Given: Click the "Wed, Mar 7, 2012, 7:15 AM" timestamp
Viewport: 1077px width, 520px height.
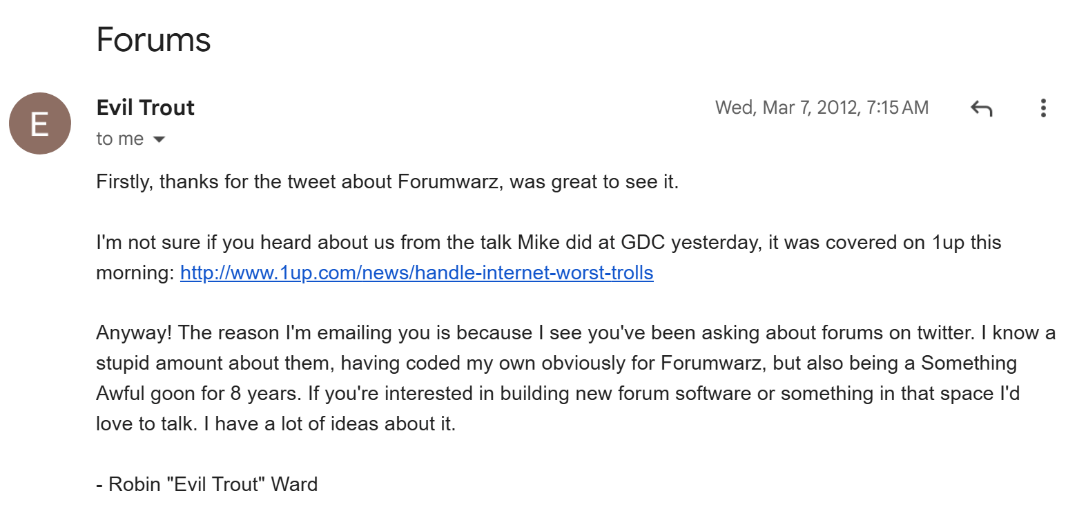Looking at the screenshot, I should pyautogui.click(x=822, y=108).
